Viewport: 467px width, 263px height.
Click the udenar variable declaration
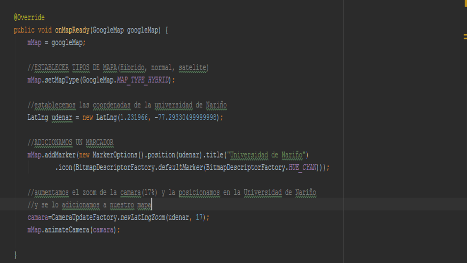(x=62, y=117)
